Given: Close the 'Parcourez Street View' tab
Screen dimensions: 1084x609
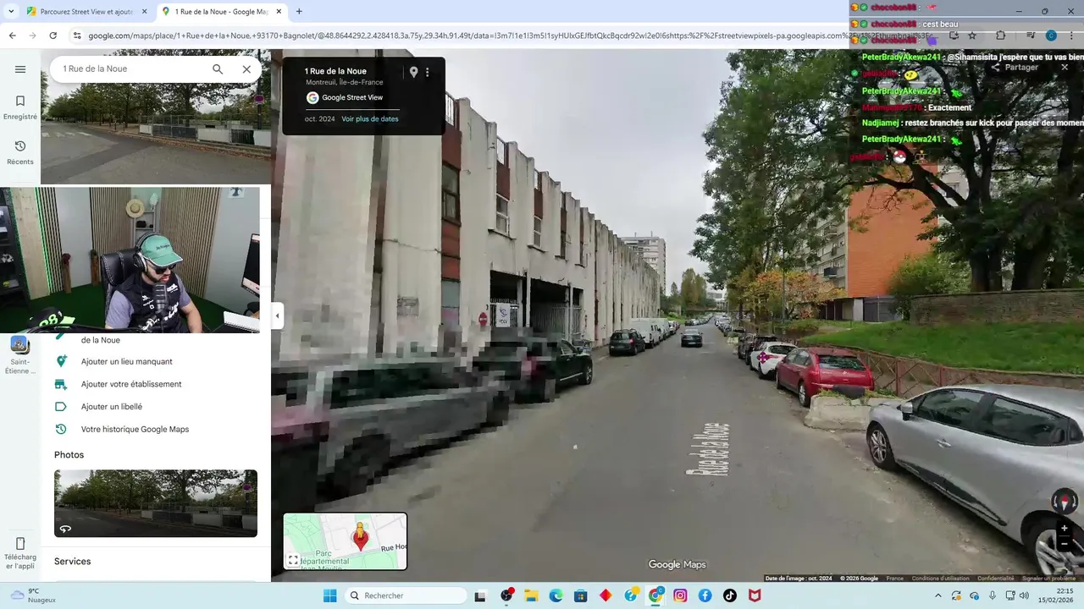Looking at the screenshot, I should [144, 12].
